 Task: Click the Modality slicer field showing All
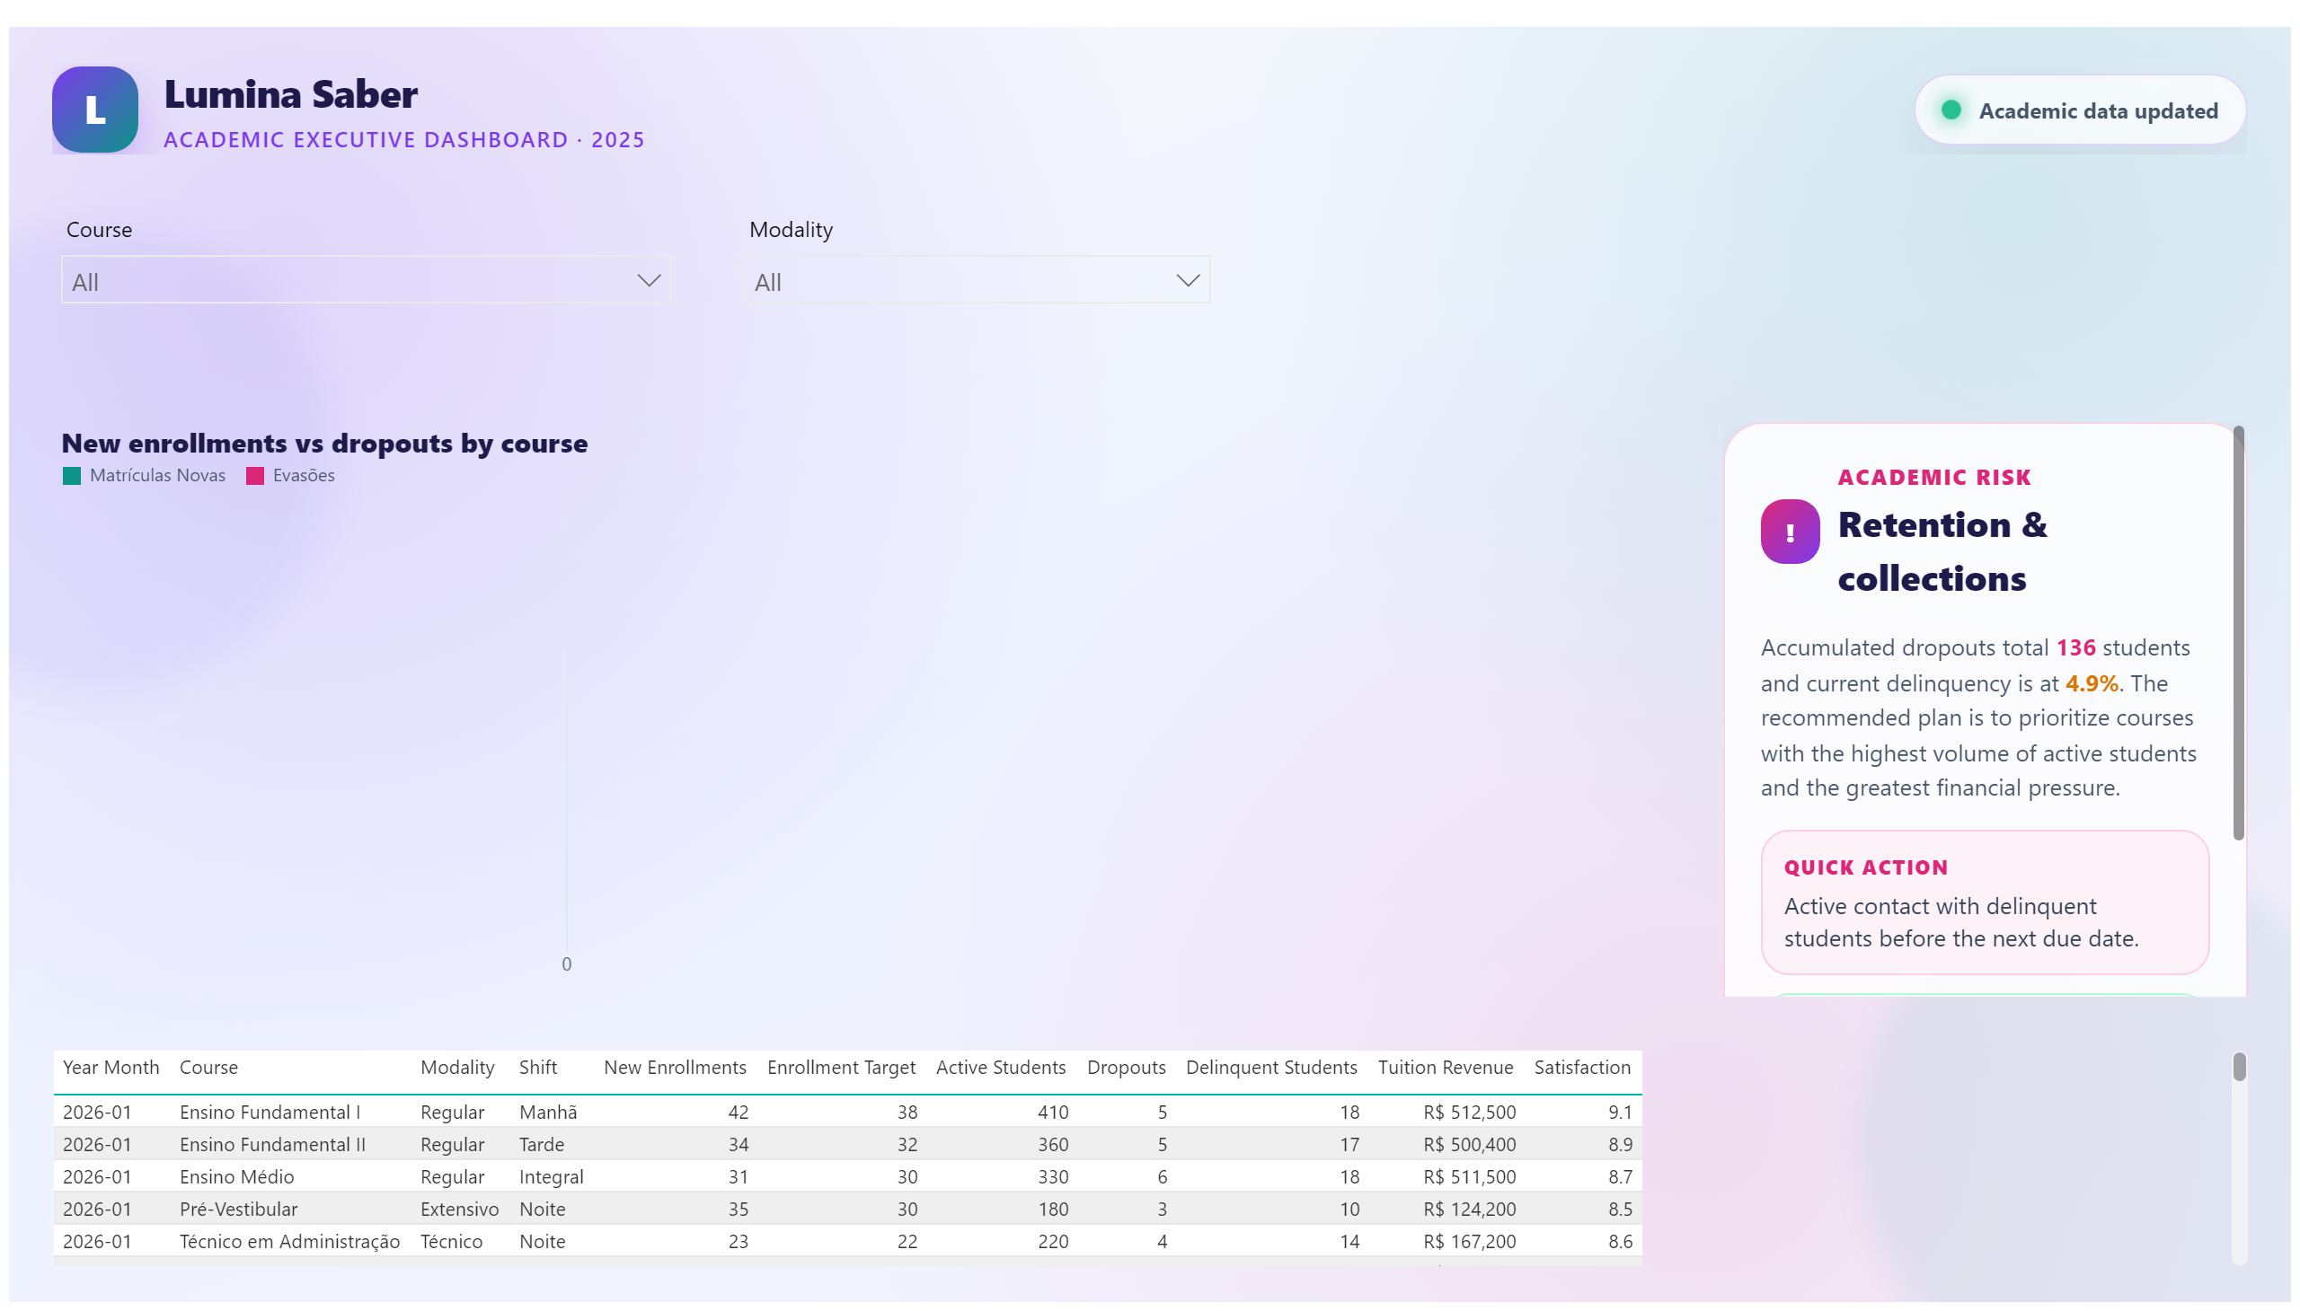(x=977, y=280)
